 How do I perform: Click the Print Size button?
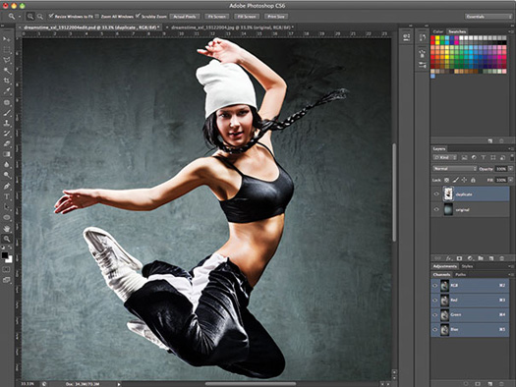(x=276, y=17)
